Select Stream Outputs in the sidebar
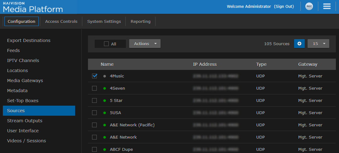 pos(25,121)
